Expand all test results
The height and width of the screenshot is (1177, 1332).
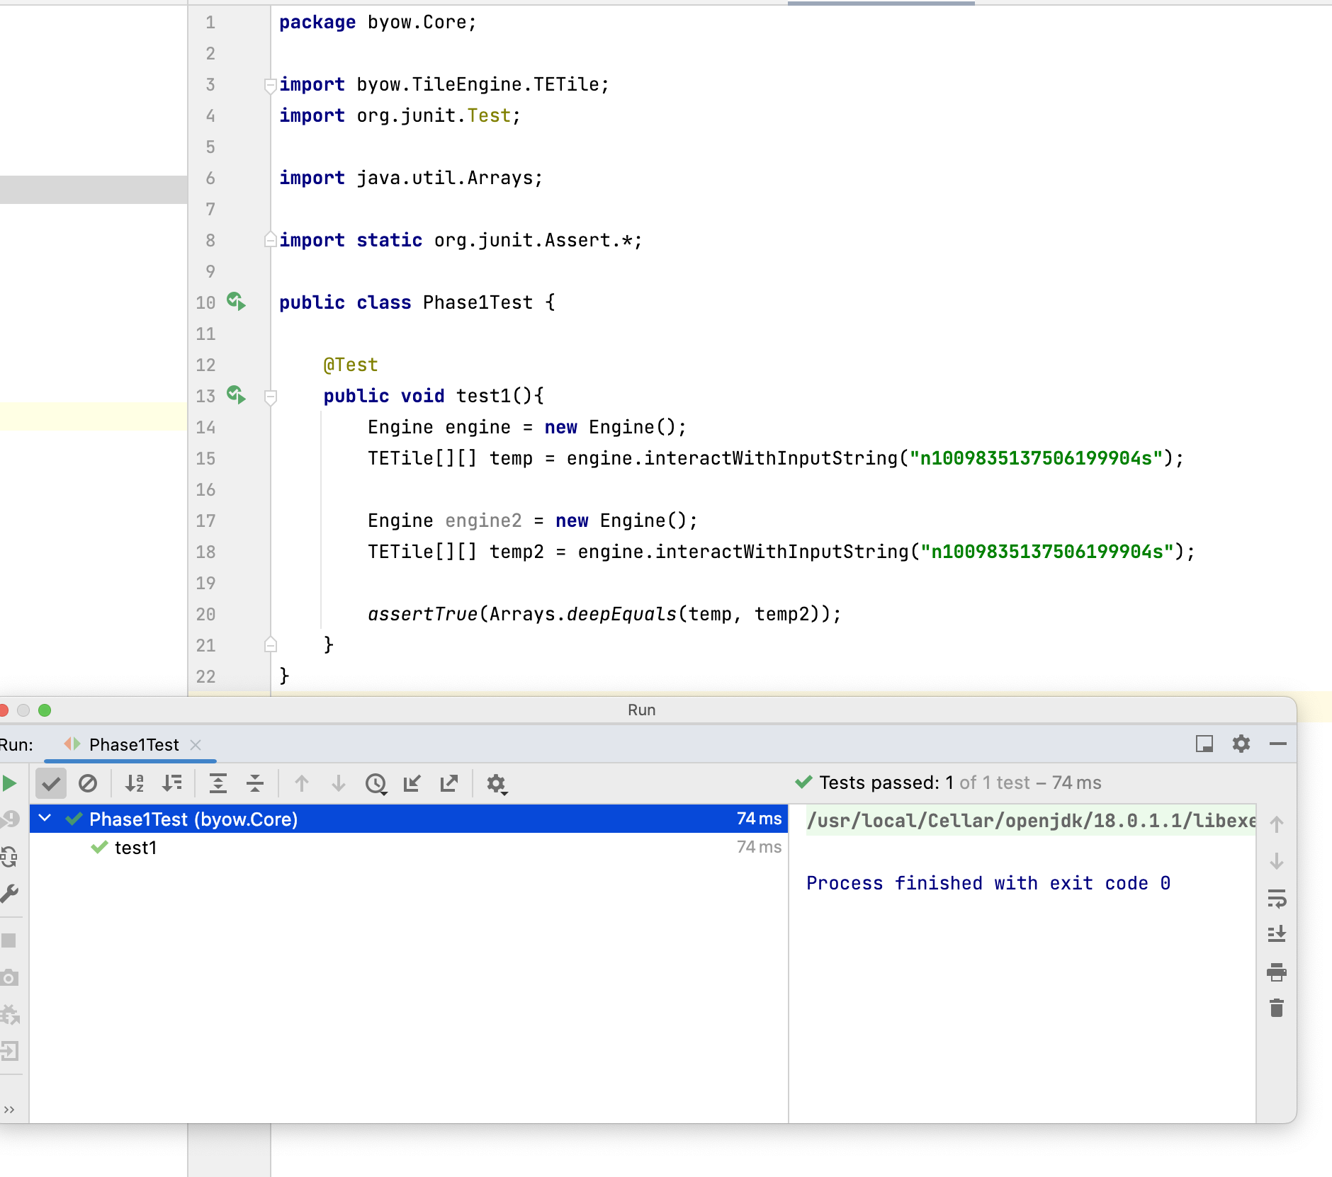[x=218, y=783]
